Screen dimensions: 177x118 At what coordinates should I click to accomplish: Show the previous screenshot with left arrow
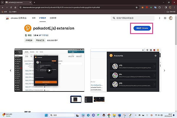11,71
